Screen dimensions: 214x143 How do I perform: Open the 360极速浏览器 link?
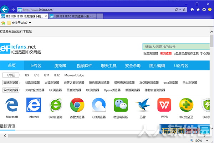[x=149, y=83]
